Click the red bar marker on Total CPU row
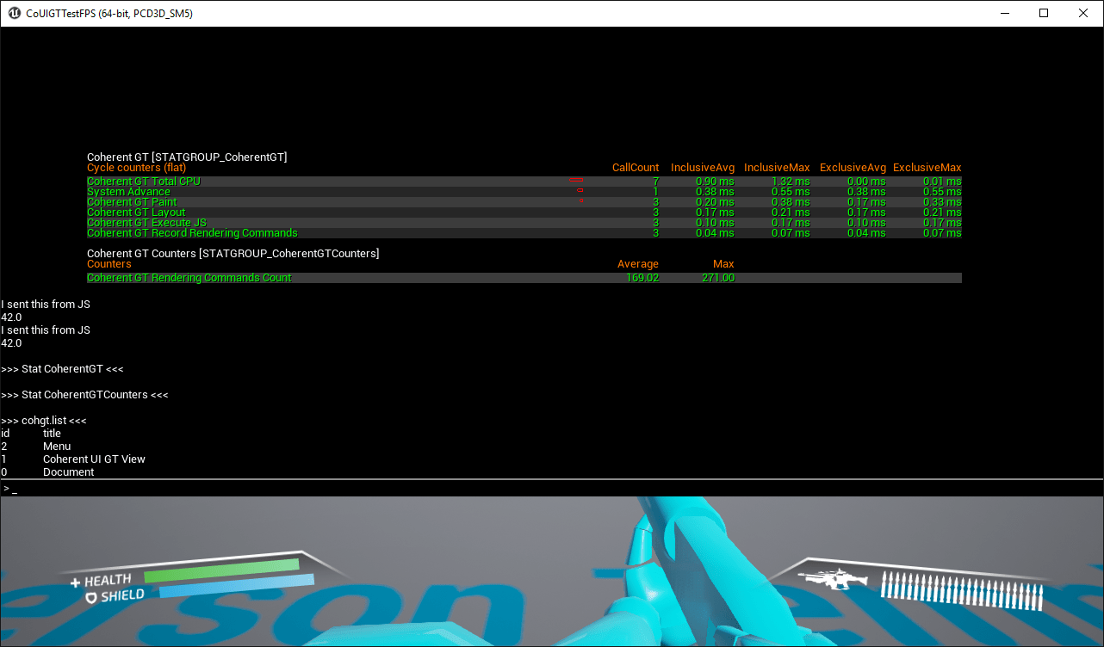 point(578,181)
